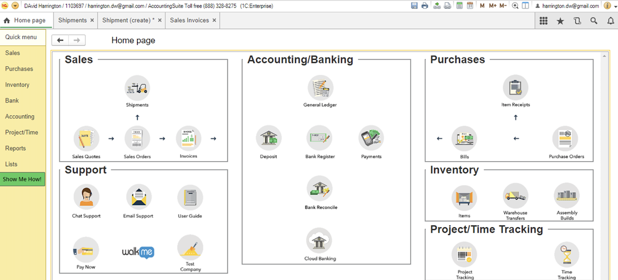Launch the Time Tracking hourglass icon

567,254
